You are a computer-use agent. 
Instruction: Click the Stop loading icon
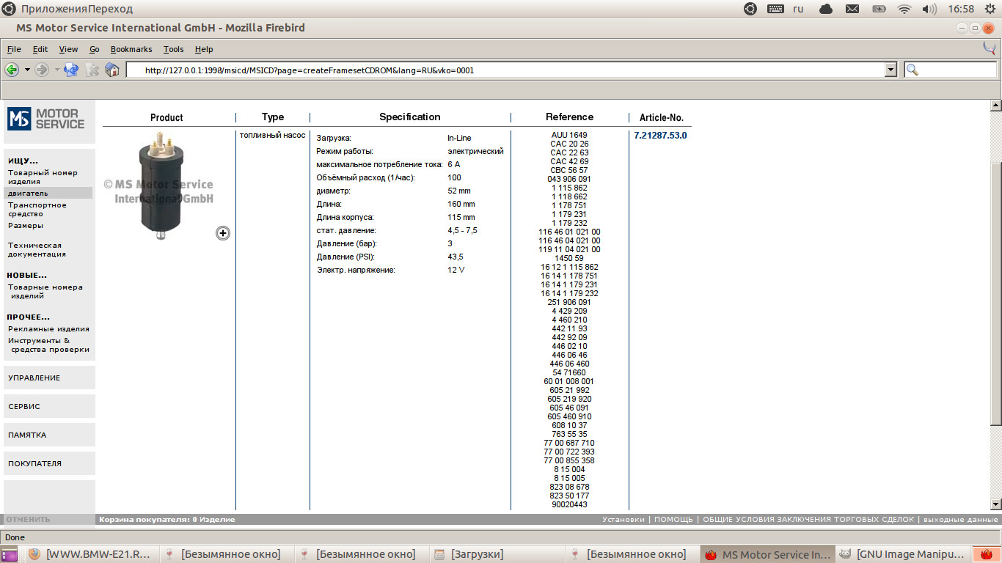click(x=92, y=70)
